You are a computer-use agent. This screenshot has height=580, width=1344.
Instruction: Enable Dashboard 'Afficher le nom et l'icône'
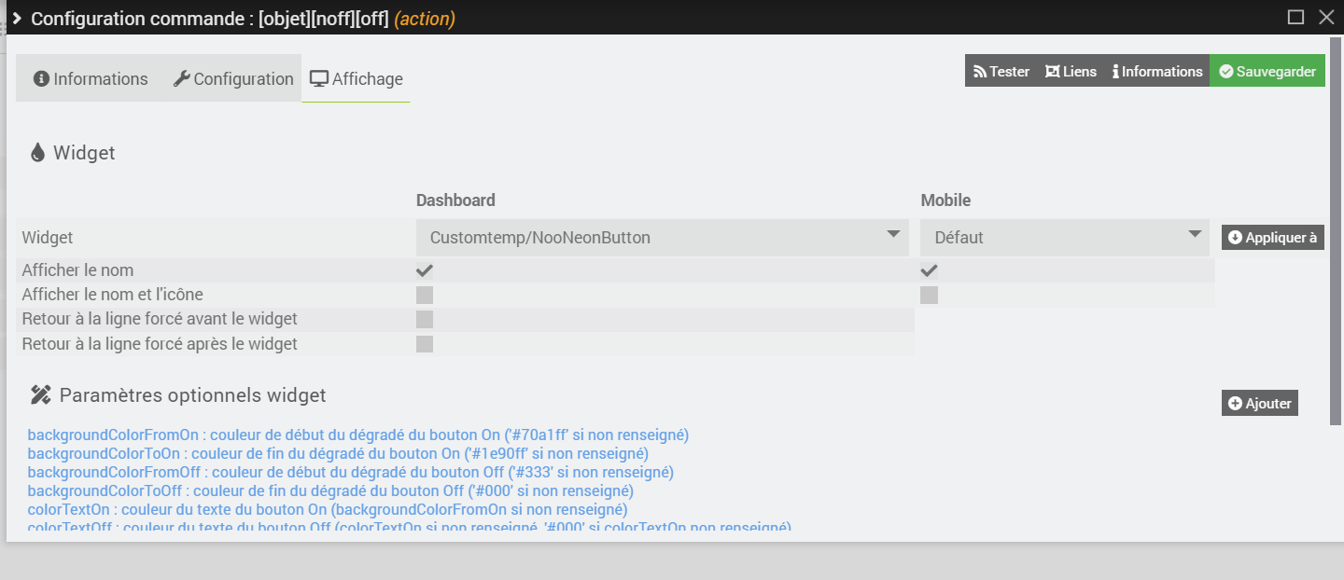[425, 295]
